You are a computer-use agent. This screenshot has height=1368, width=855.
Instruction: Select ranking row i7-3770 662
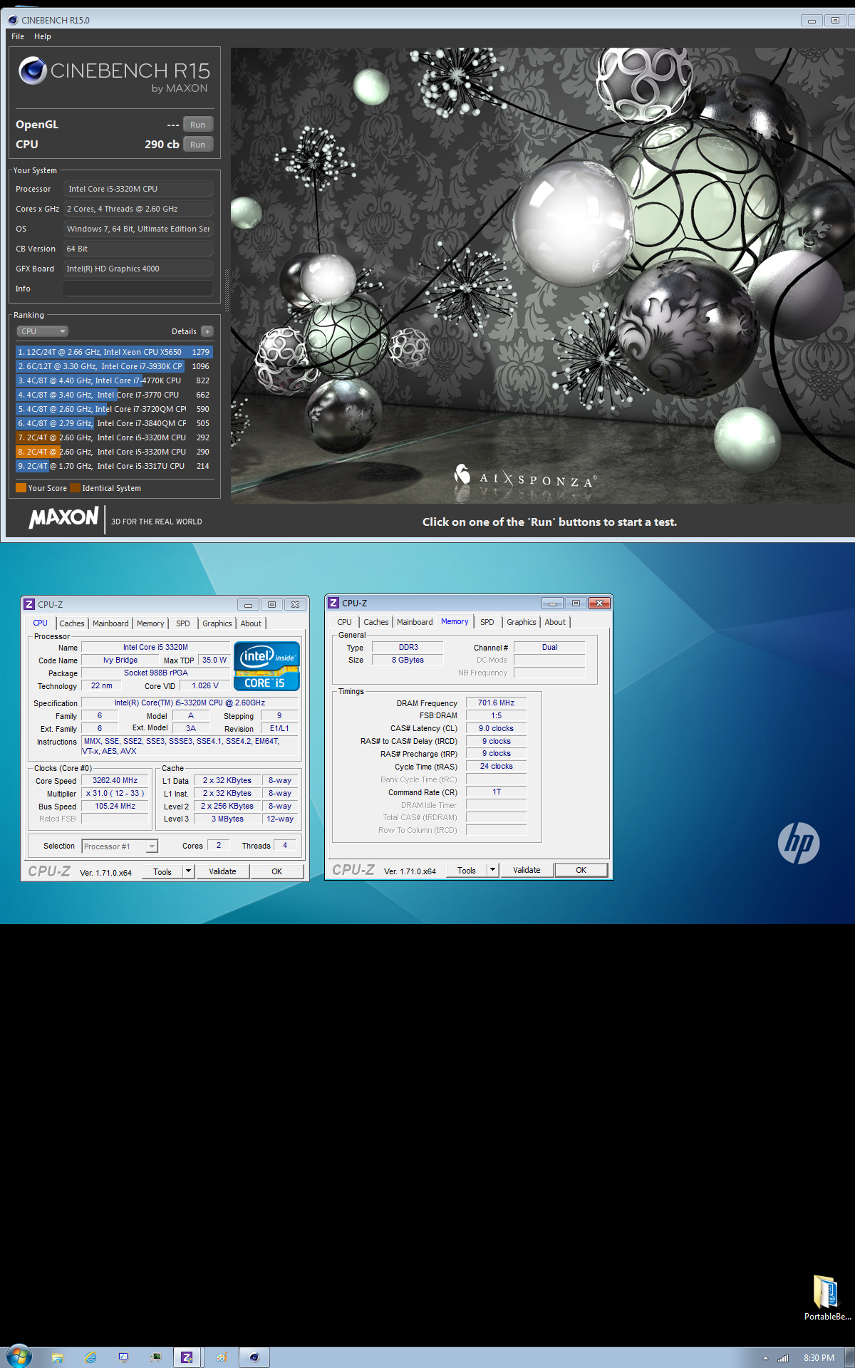(x=114, y=395)
